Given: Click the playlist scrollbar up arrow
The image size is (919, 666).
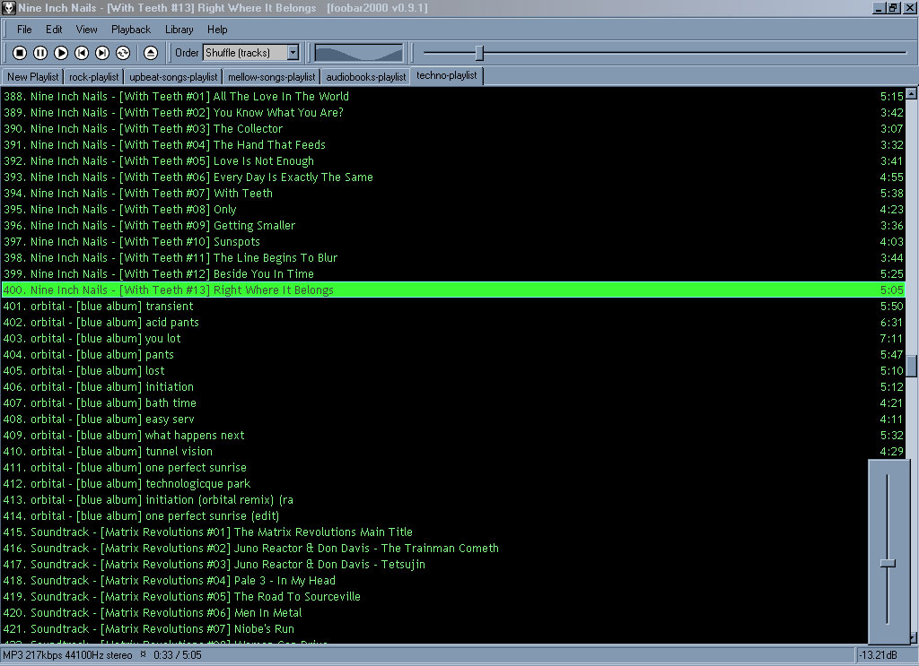Looking at the screenshot, I should pos(912,93).
